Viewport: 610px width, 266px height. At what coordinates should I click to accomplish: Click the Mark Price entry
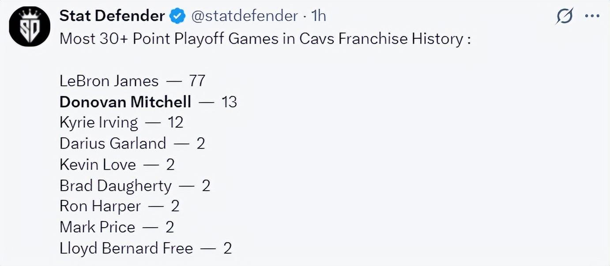(98, 227)
